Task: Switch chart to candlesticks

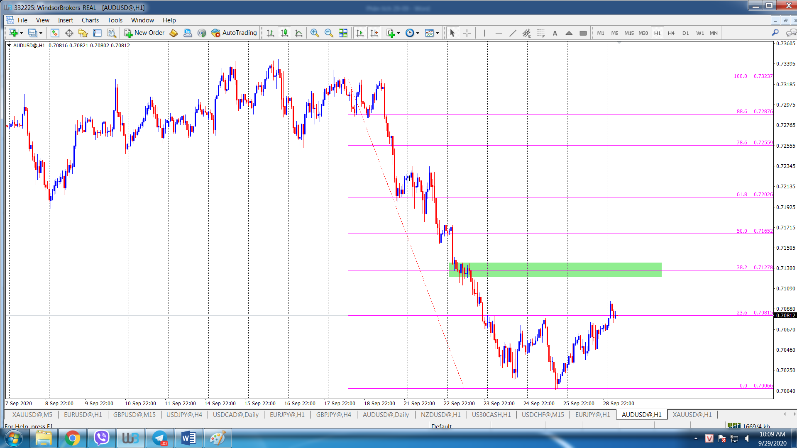Action: (284, 33)
